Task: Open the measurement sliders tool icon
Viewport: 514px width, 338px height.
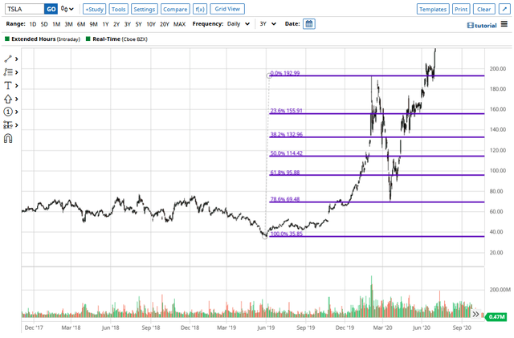Action: (x=8, y=125)
